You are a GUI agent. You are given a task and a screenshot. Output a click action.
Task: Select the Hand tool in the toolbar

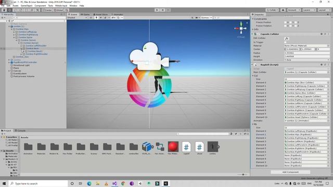coord(4,10)
